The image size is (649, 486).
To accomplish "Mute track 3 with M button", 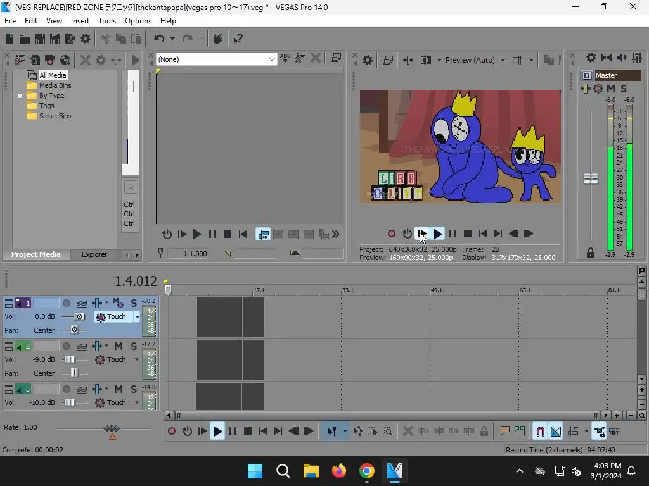I will pos(119,389).
